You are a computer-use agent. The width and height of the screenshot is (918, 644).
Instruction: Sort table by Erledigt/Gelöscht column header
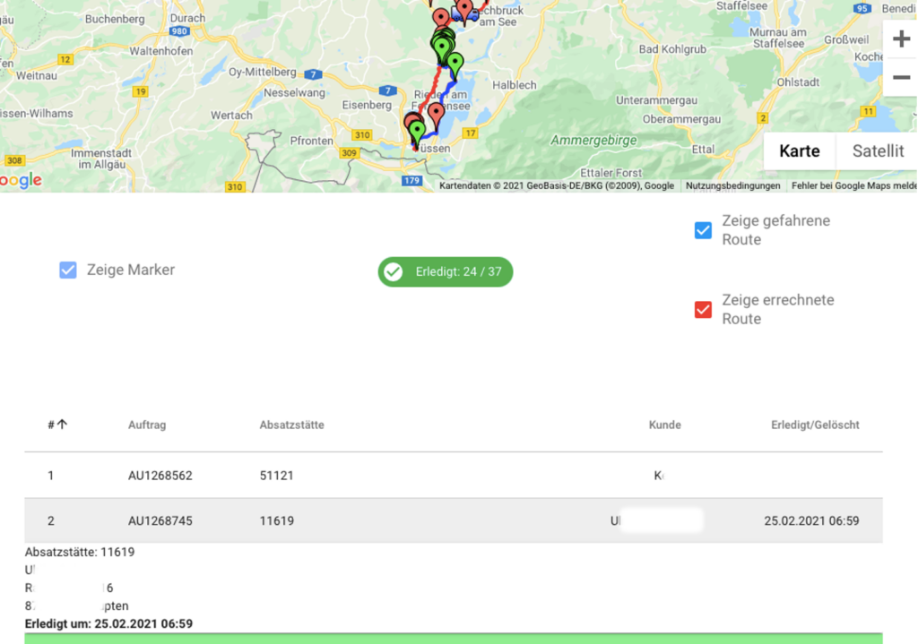[x=815, y=425]
